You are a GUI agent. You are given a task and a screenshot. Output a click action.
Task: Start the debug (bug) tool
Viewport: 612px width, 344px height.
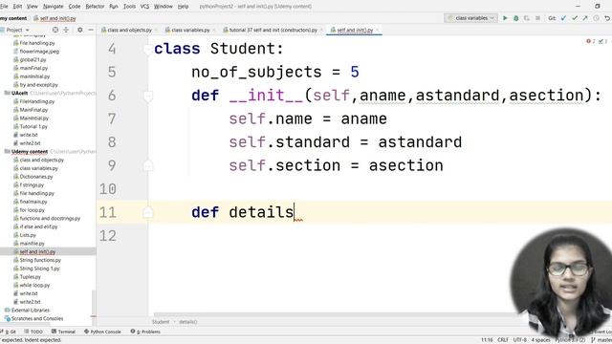click(516, 18)
